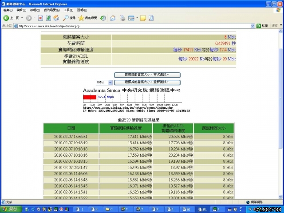Click the red 17.4 Mbps speed bar
The image size is (284, 213).
tap(90, 97)
